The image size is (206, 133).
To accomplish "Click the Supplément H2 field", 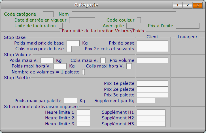I will coord(151,118).
